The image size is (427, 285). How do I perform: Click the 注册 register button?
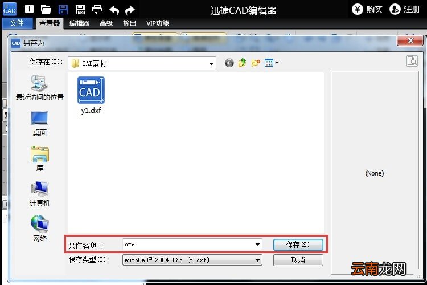pyautogui.click(x=405, y=10)
